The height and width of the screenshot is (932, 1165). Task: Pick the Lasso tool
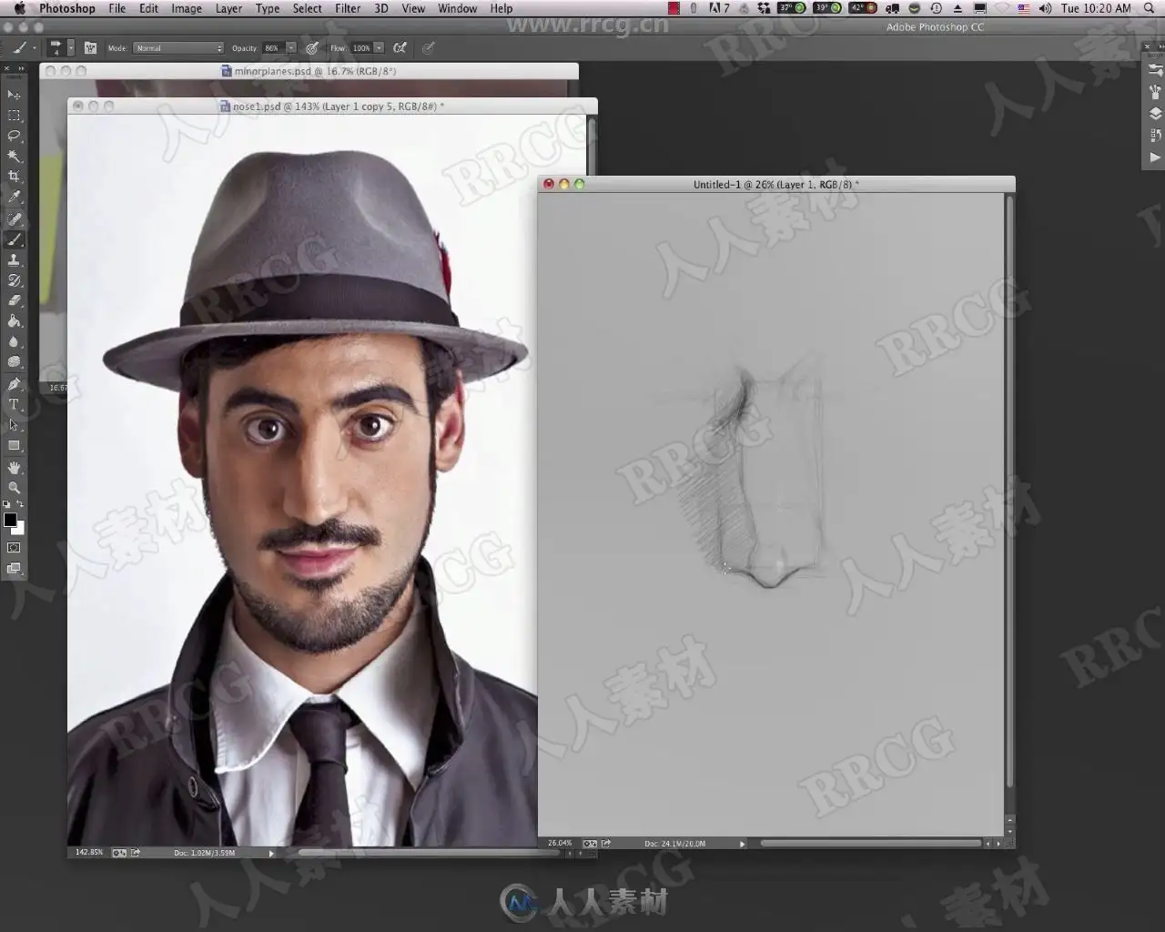[14, 136]
